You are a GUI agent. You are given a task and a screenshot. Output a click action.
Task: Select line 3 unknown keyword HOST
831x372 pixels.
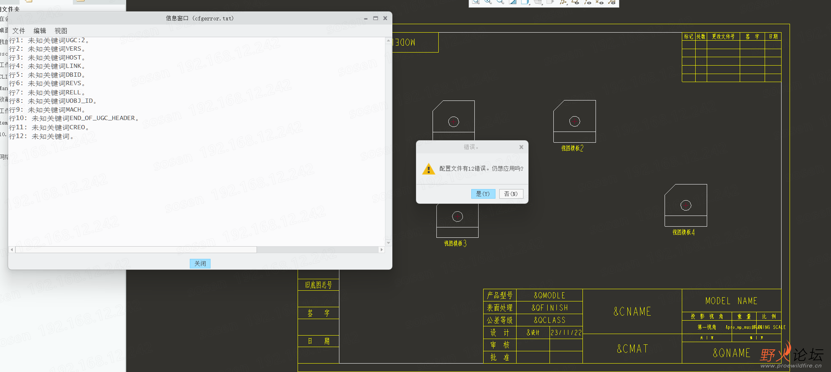(x=47, y=58)
